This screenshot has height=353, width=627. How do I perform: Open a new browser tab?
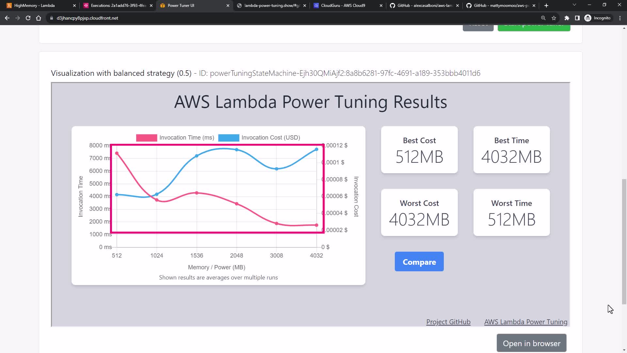click(x=546, y=6)
